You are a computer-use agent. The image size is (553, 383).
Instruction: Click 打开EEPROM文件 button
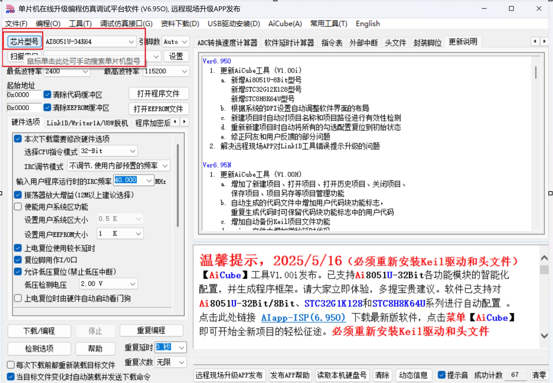(x=158, y=109)
